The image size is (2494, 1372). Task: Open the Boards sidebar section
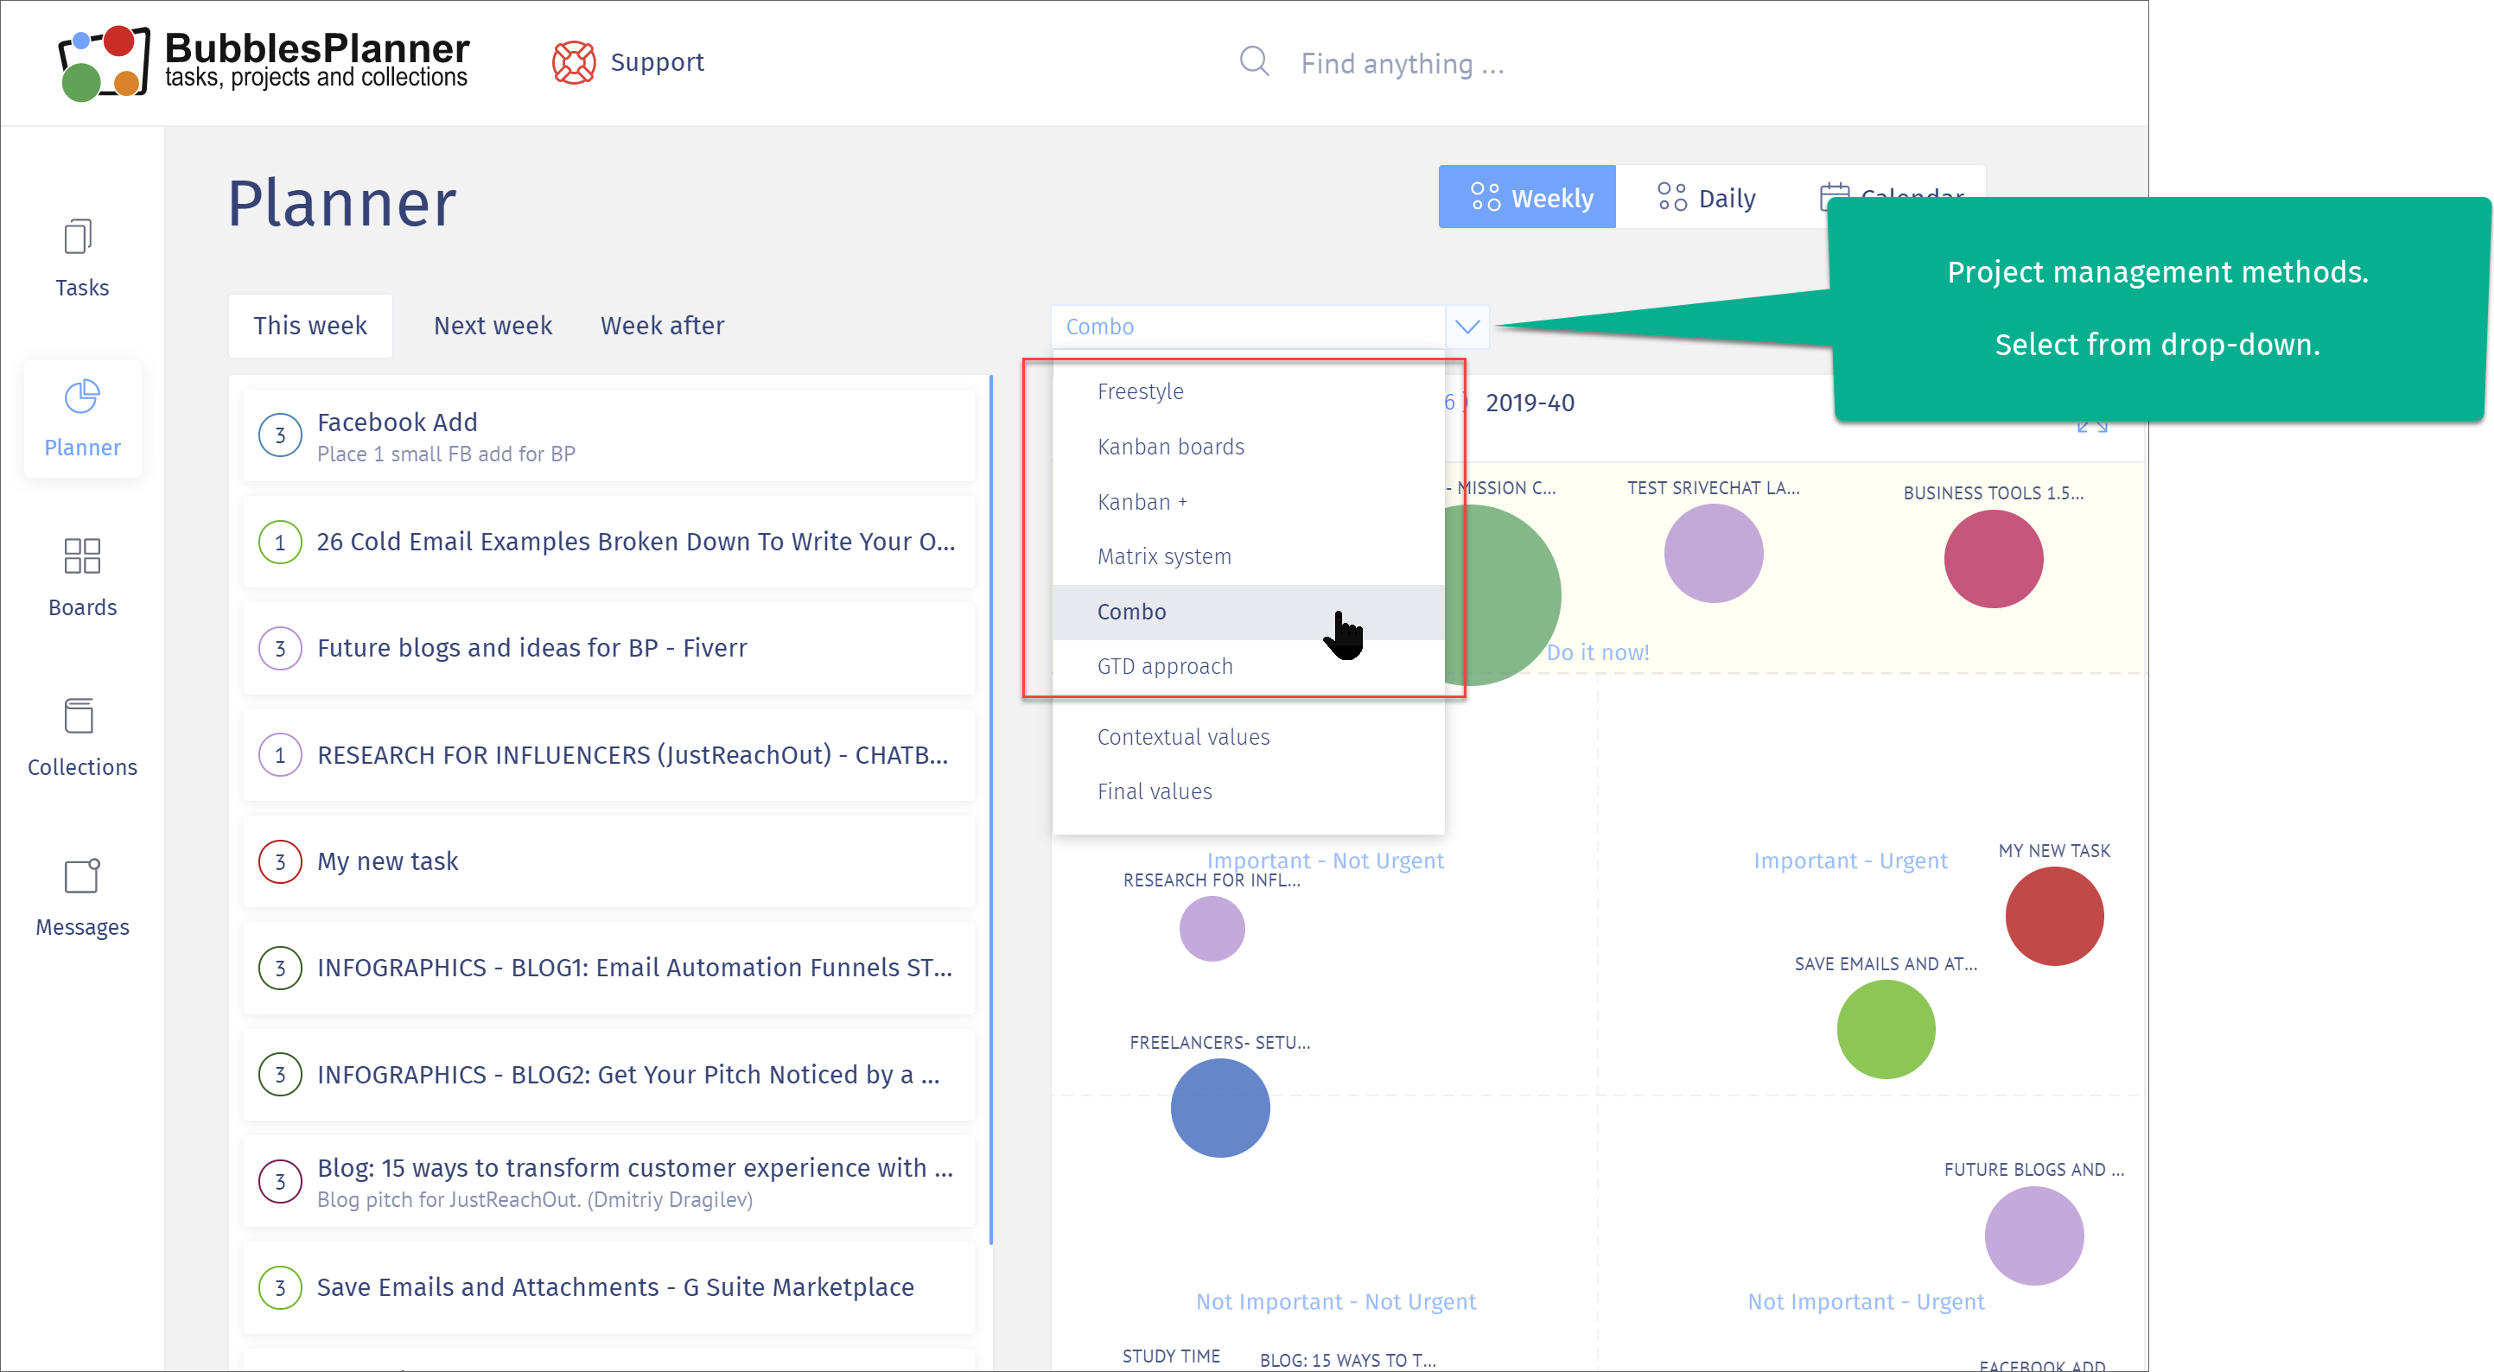(81, 578)
